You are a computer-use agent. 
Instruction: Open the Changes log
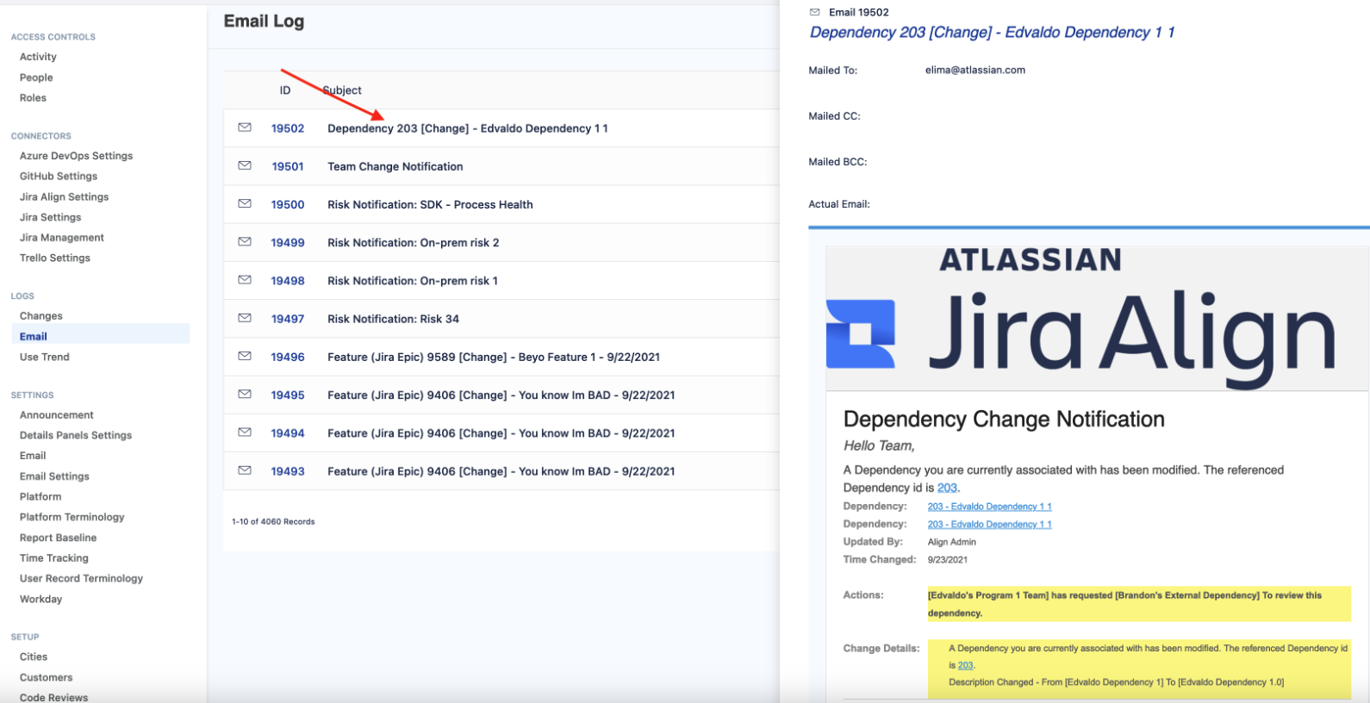[40, 316]
